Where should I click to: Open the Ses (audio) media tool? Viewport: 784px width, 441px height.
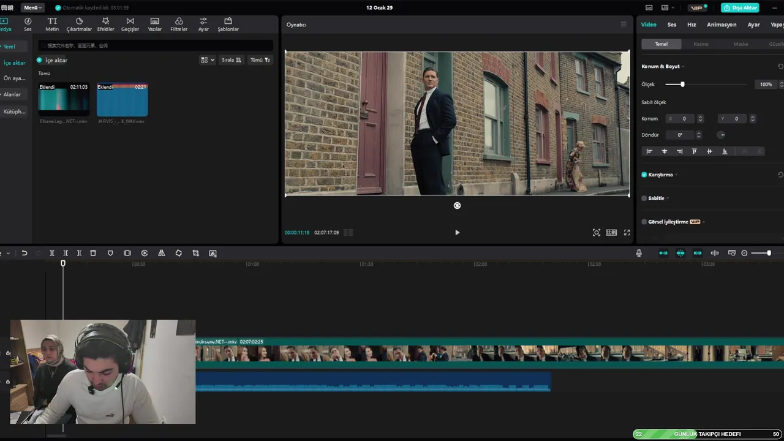pos(28,24)
